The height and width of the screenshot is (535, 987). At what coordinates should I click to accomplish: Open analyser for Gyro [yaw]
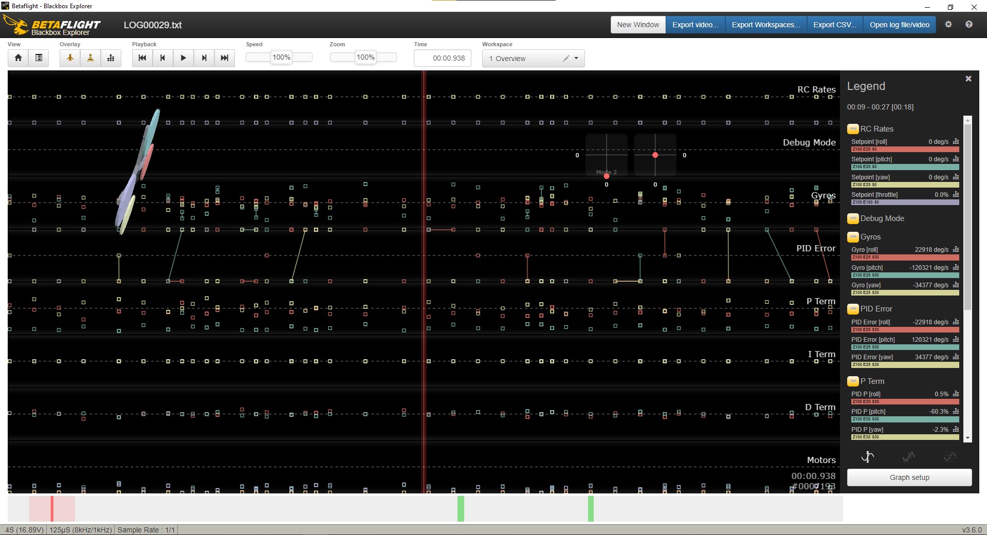click(956, 285)
